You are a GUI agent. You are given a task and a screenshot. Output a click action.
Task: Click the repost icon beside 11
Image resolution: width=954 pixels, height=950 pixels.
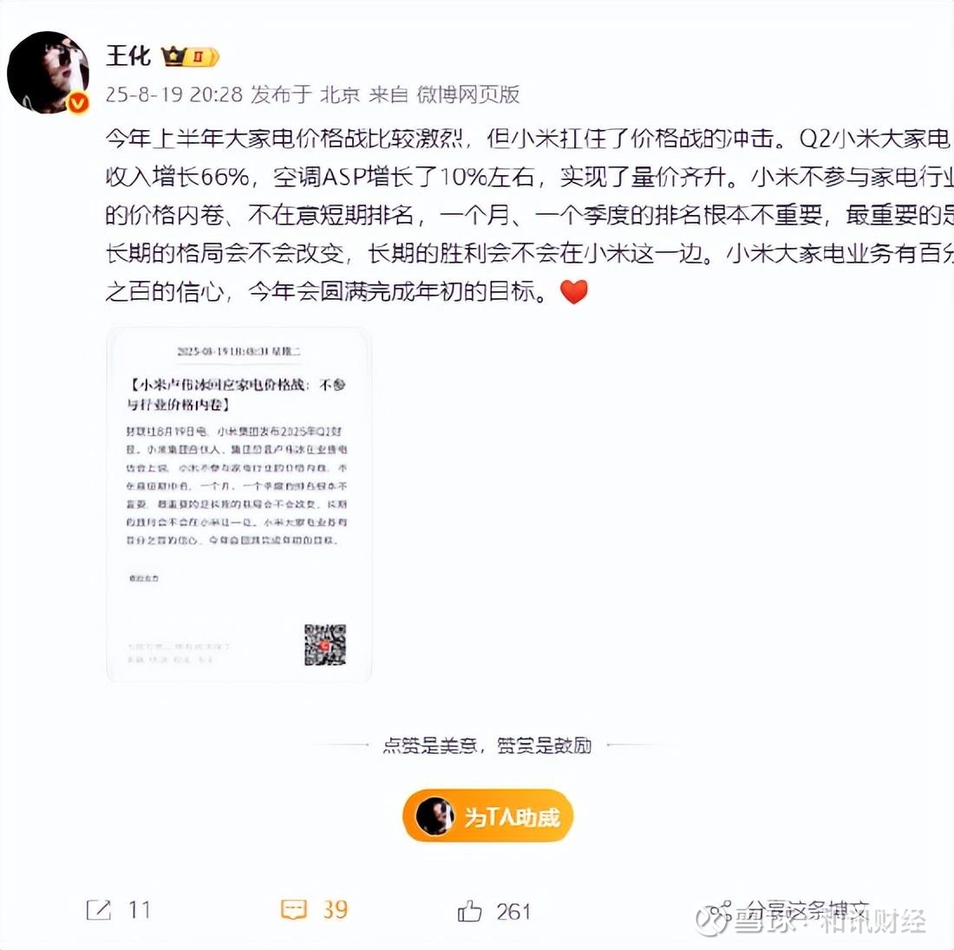click(99, 910)
